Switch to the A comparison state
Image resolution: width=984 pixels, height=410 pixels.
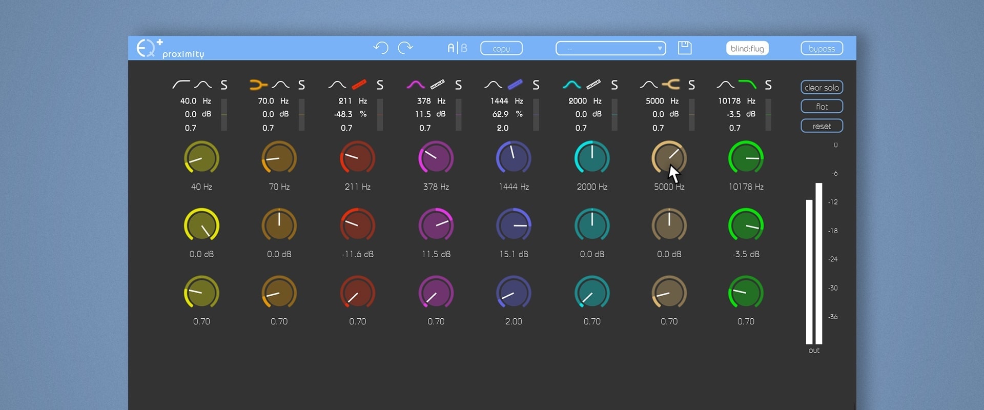(451, 48)
